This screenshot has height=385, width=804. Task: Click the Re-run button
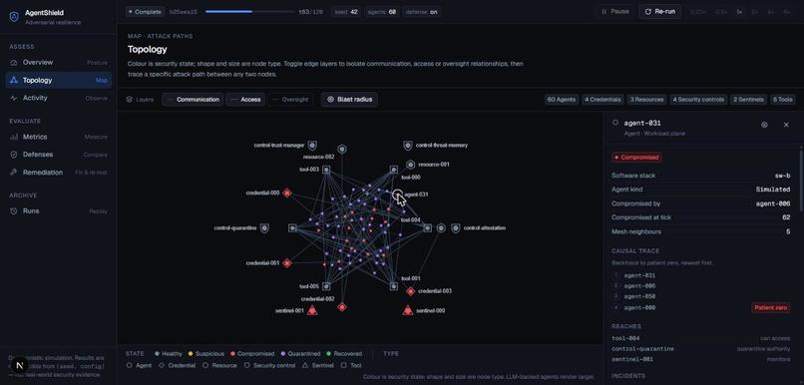click(x=659, y=11)
